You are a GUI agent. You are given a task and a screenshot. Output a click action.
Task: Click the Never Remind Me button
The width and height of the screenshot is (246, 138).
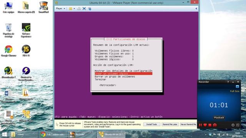point(188,124)
